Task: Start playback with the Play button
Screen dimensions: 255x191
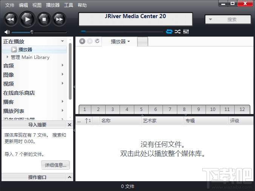Action: 27,19
